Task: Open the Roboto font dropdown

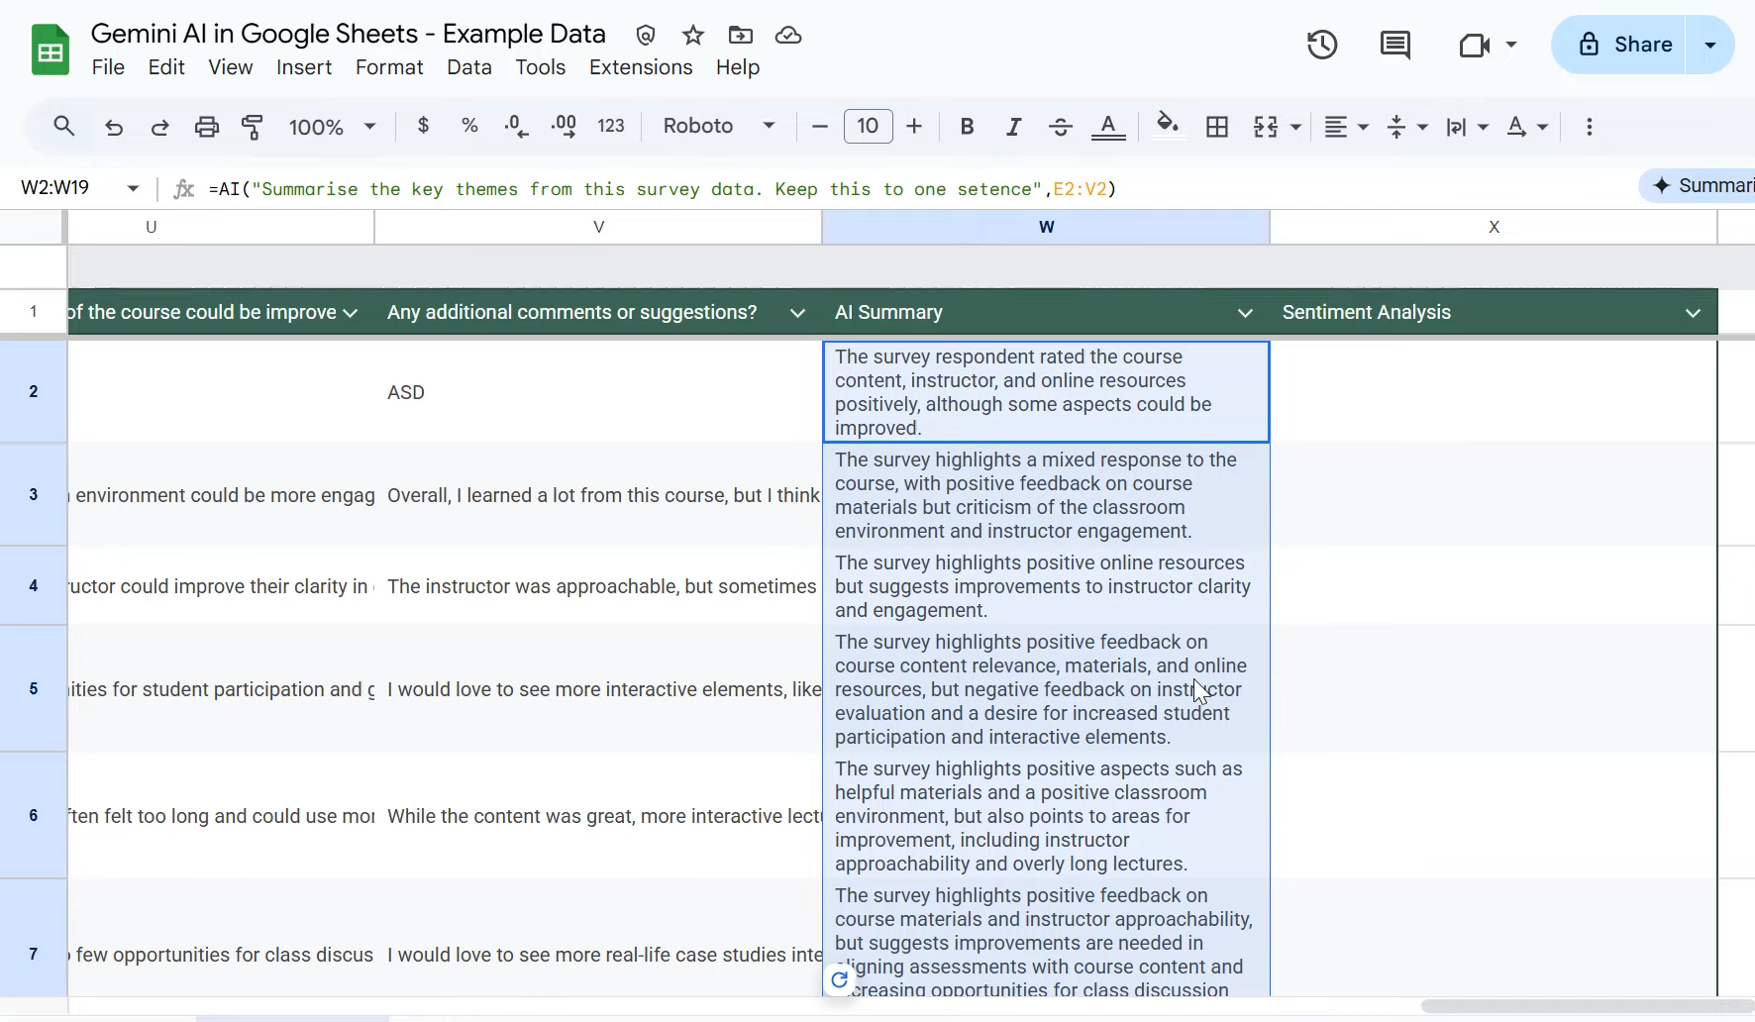Action: tap(719, 126)
